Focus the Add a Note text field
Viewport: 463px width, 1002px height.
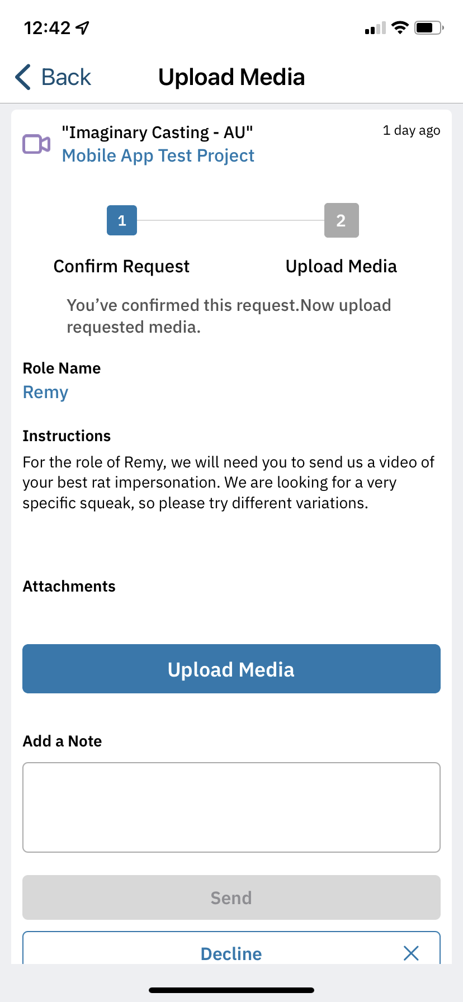232,807
